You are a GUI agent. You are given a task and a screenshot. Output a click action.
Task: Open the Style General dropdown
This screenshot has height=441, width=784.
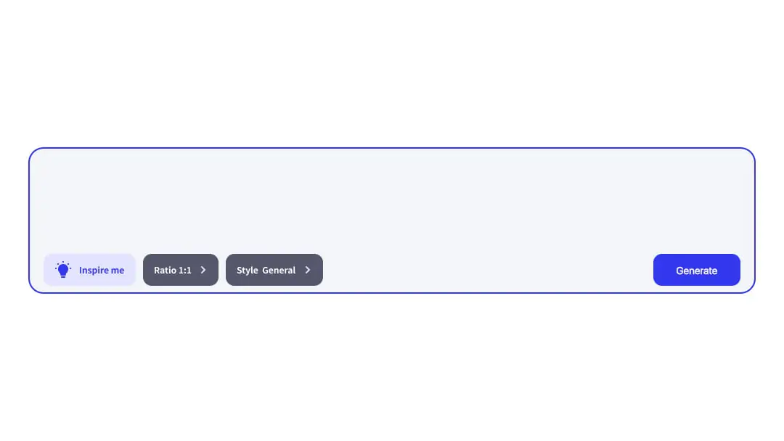(274, 270)
